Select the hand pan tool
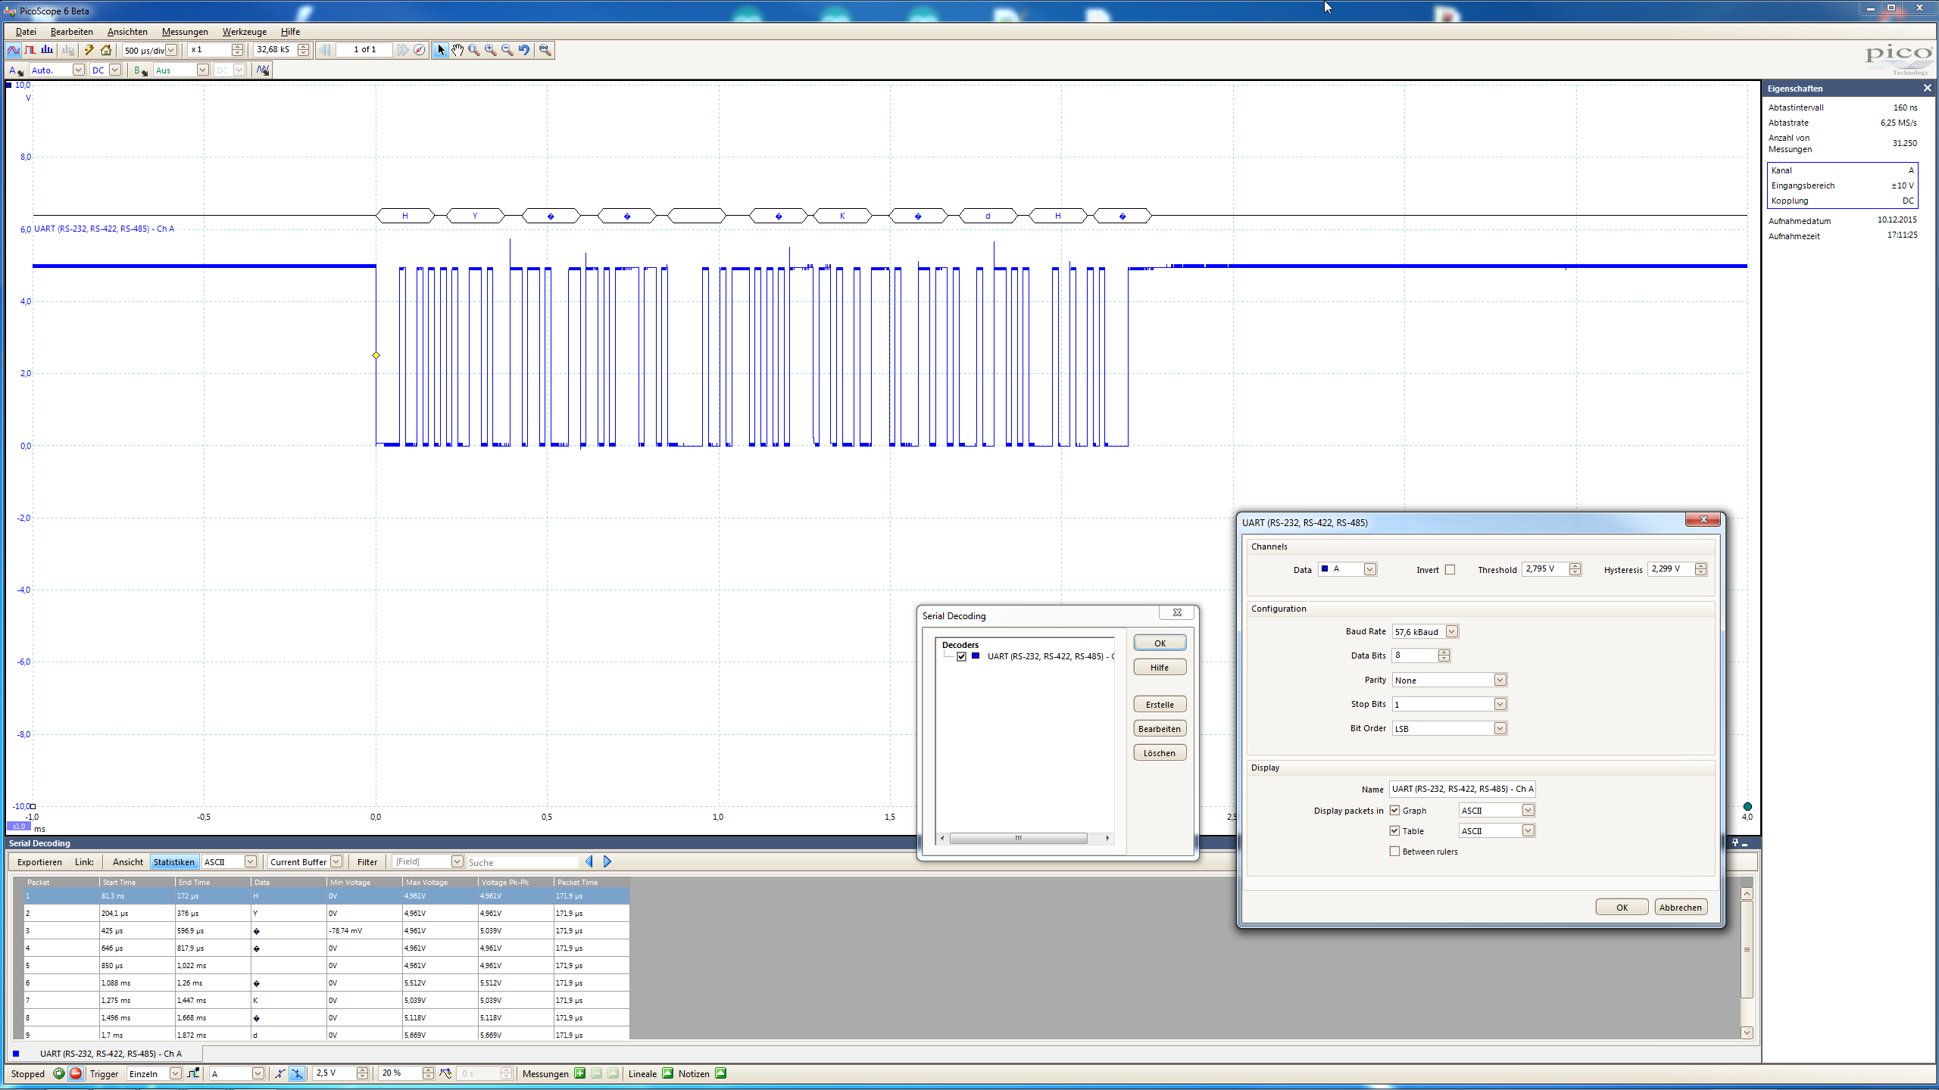The width and height of the screenshot is (1939, 1090). pyautogui.click(x=457, y=50)
